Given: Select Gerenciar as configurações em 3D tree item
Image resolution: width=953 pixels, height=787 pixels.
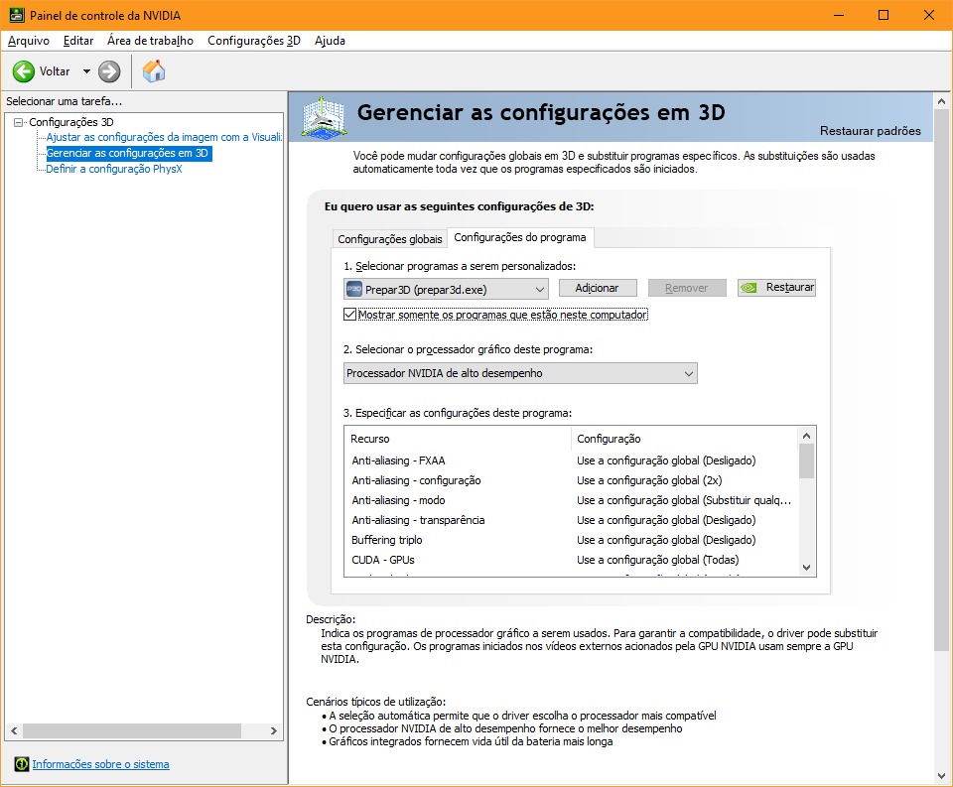Looking at the screenshot, I should click(x=128, y=153).
